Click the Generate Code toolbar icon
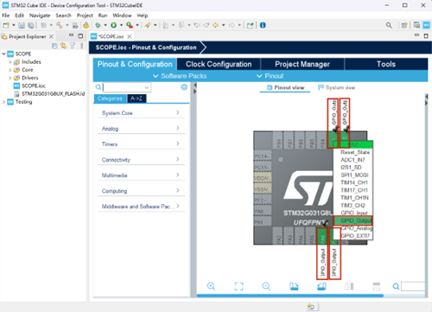Viewport: 432px width, 312px height. click(x=86, y=25)
